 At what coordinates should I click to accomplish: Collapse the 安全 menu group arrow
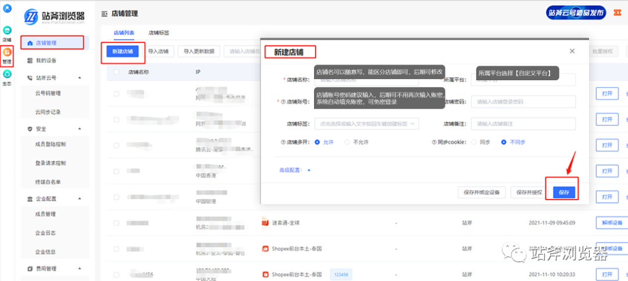pos(79,129)
